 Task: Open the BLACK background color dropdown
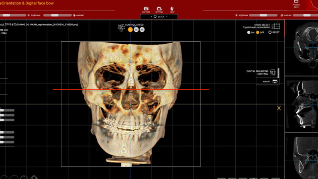[x=159, y=17]
